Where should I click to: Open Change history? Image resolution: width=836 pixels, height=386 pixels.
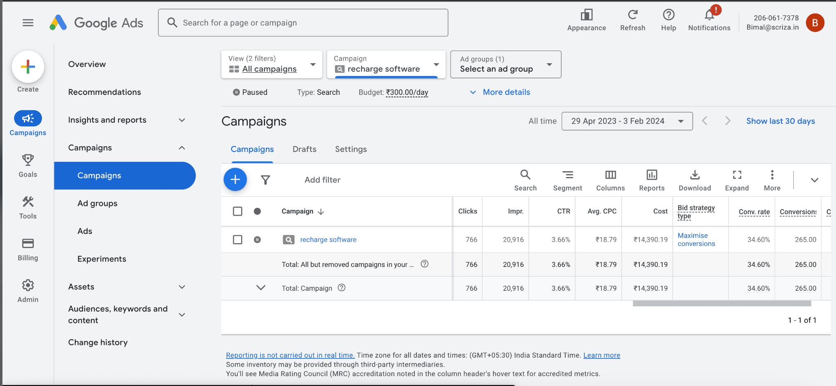tap(98, 342)
